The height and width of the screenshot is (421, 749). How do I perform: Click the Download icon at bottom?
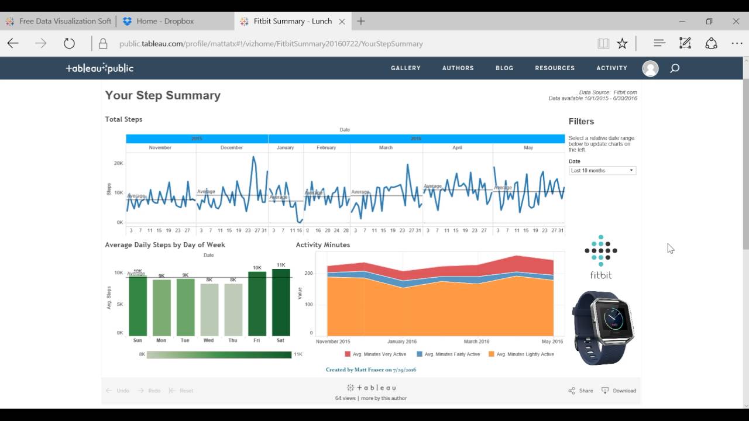[605, 391]
